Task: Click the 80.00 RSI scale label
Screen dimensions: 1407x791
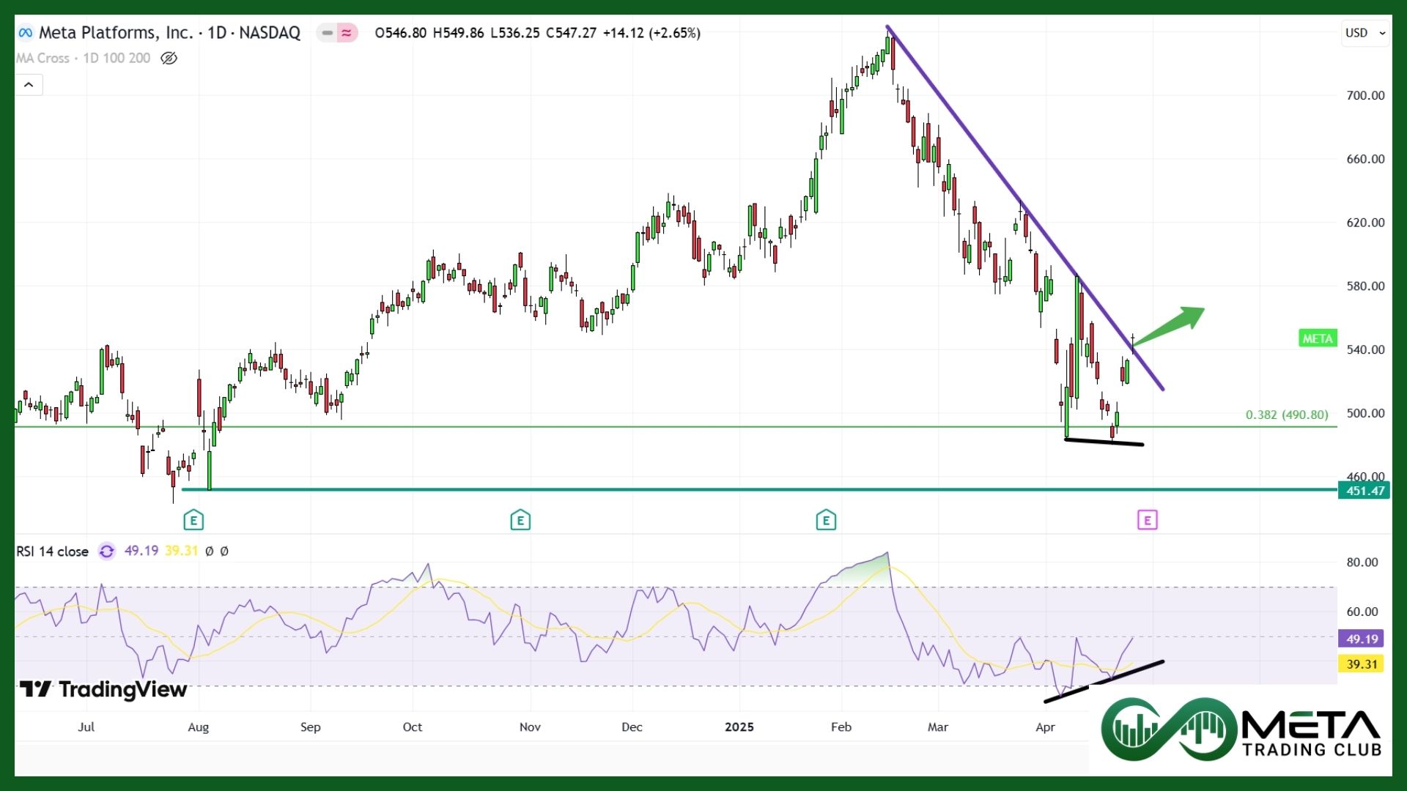Action: coord(1362,562)
